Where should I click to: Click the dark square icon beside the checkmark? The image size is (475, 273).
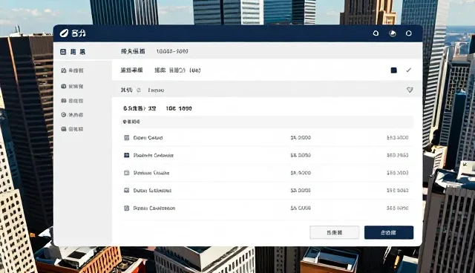coord(394,70)
